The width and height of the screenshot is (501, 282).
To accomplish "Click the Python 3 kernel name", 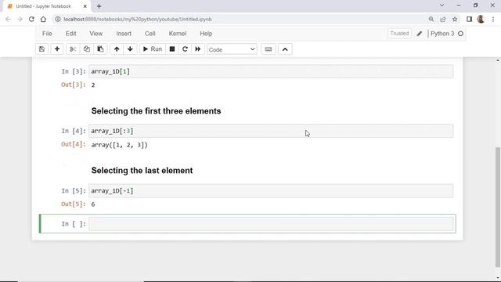I will pyautogui.click(x=442, y=34).
